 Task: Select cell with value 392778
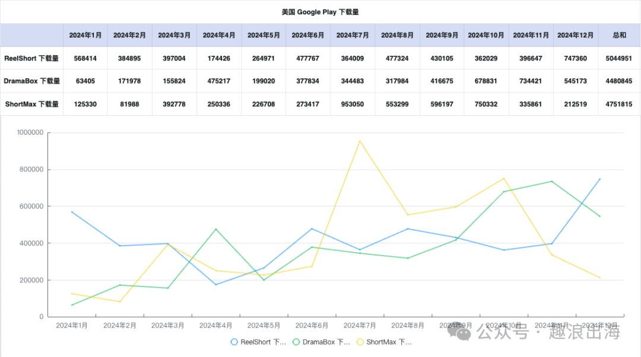(x=174, y=104)
